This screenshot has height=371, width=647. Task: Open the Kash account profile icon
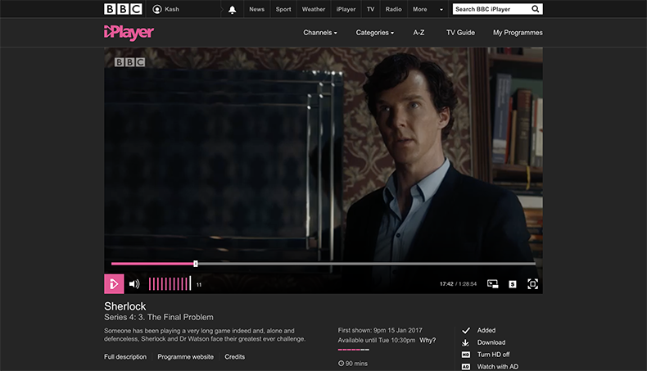[156, 9]
